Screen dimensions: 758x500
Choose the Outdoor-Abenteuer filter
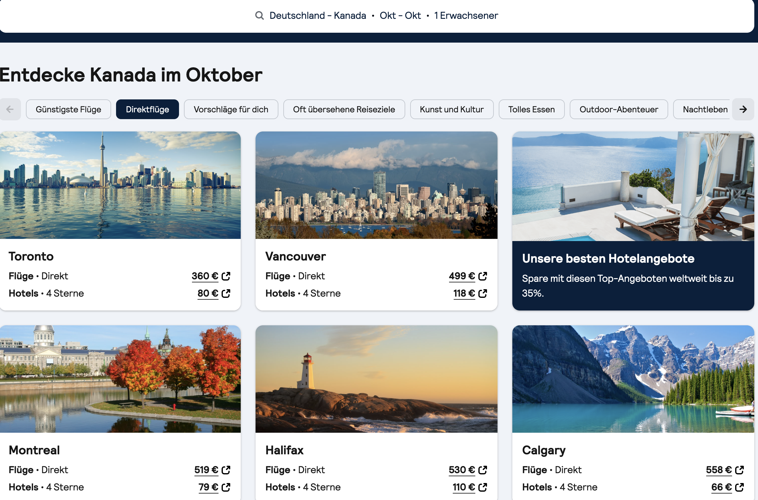618,109
